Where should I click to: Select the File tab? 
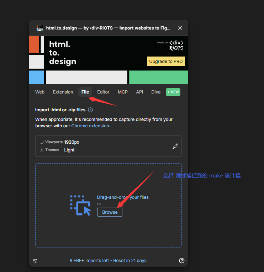[x=85, y=92]
